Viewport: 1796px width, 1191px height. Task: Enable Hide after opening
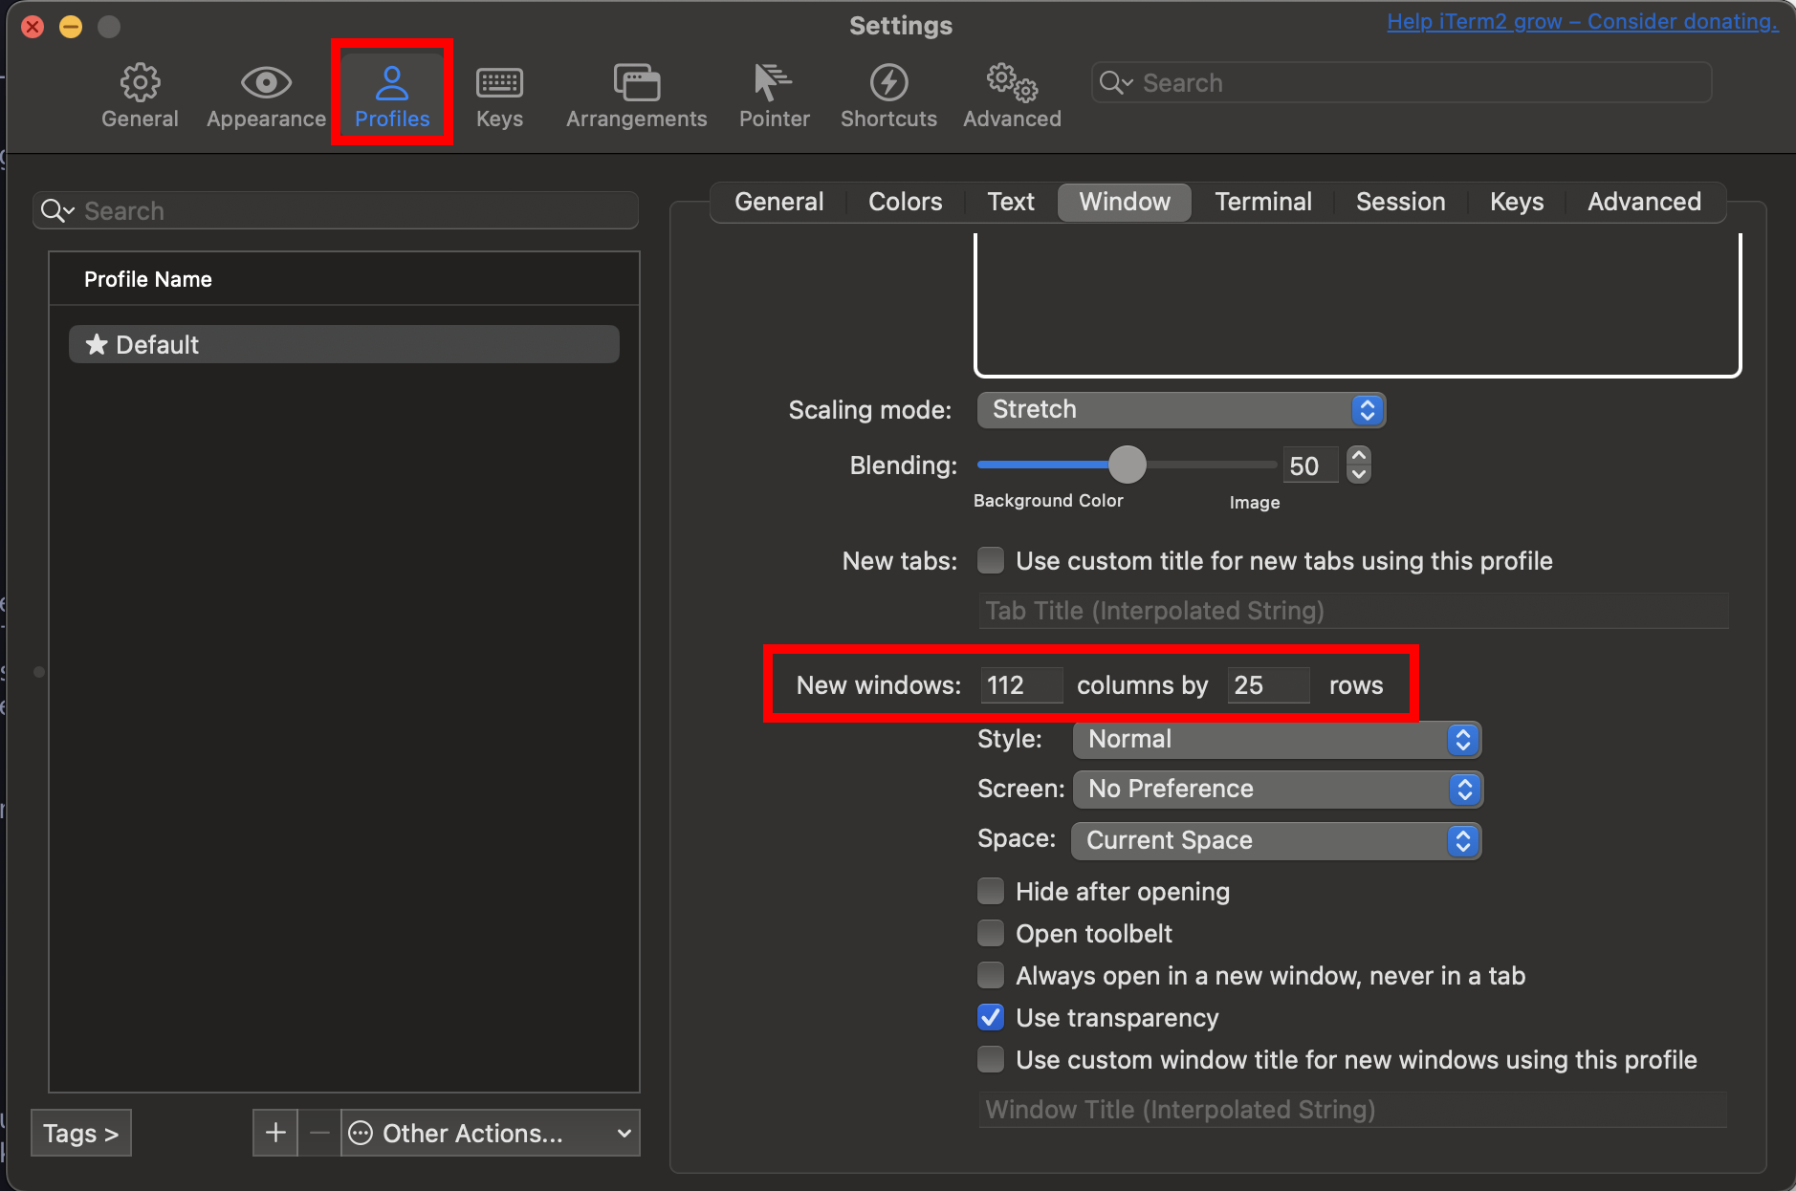pyautogui.click(x=991, y=891)
